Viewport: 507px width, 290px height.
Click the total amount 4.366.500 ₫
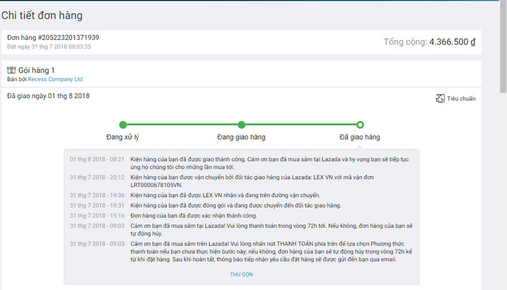tap(452, 42)
